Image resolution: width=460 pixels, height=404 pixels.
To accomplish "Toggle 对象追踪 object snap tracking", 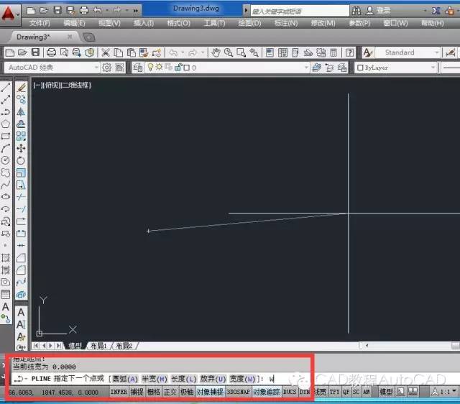I will pos(267,392).
